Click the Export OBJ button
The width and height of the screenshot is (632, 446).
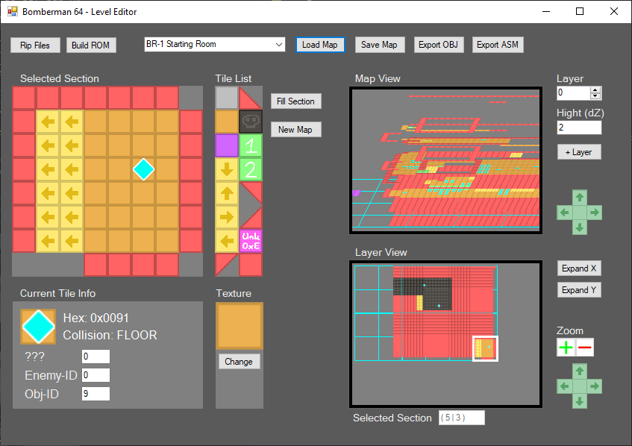[x=439, y=45]
